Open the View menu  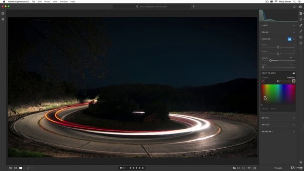55,1
